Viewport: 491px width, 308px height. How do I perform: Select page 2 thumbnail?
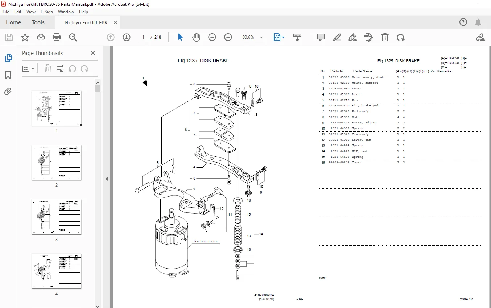point(57,163)
